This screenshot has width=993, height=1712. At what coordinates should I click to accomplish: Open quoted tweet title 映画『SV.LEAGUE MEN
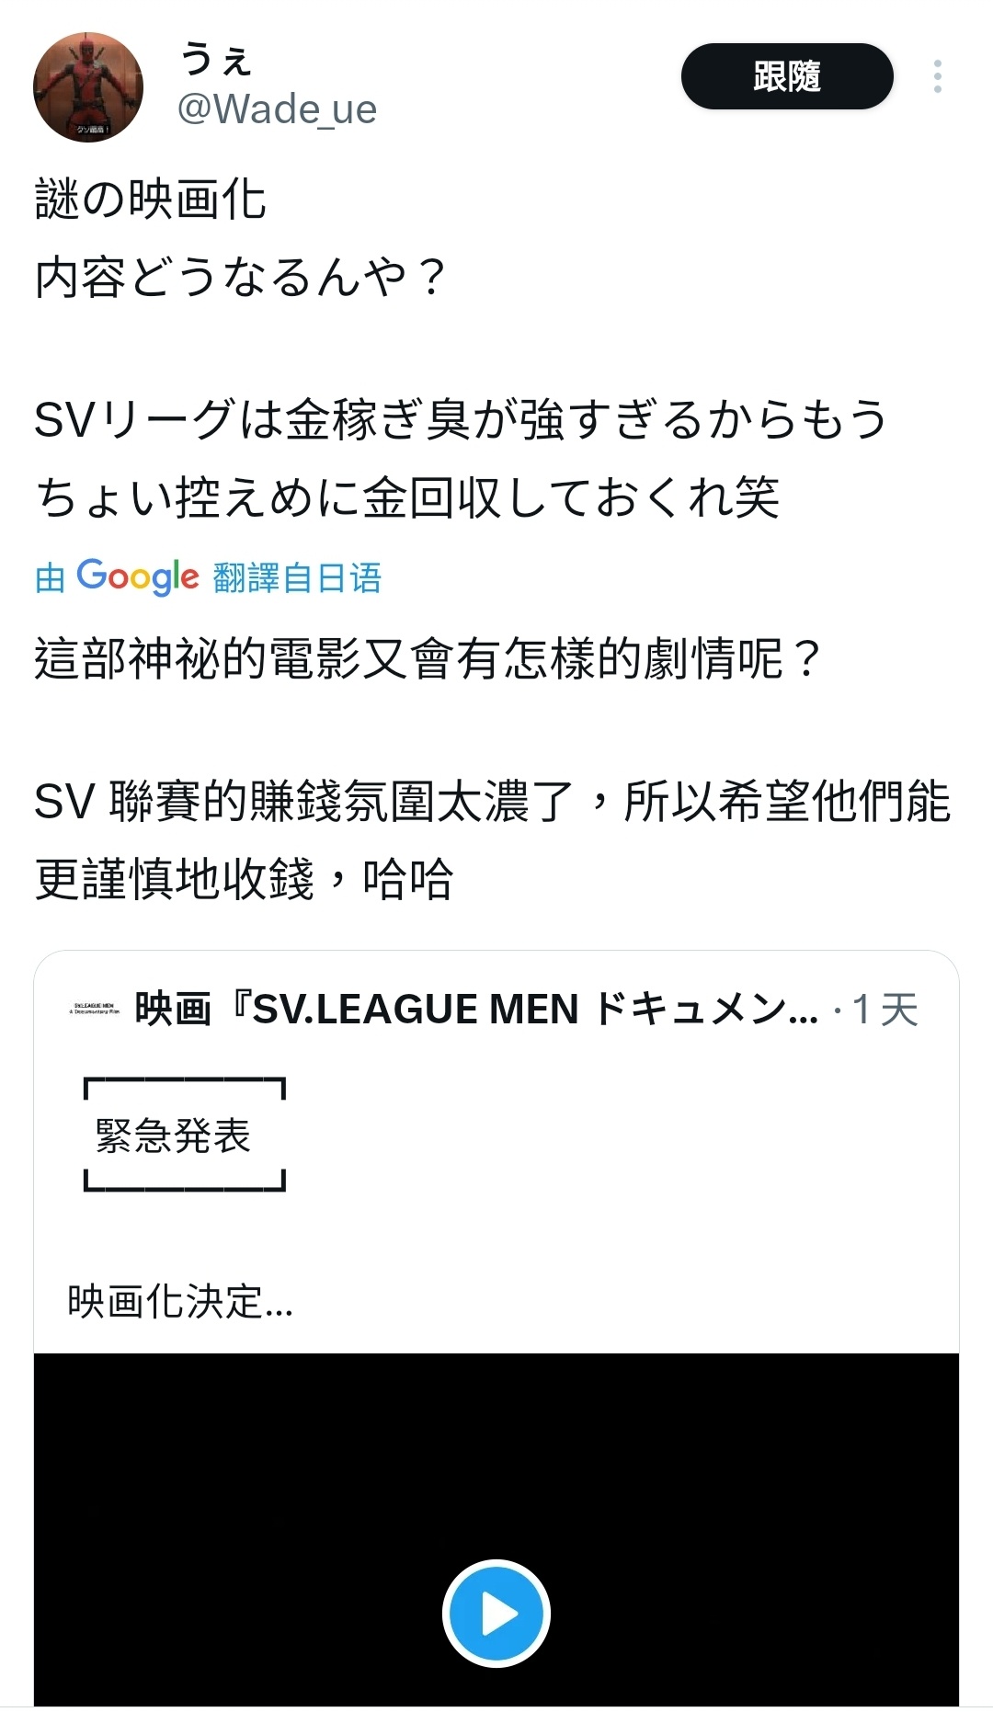476,1010
